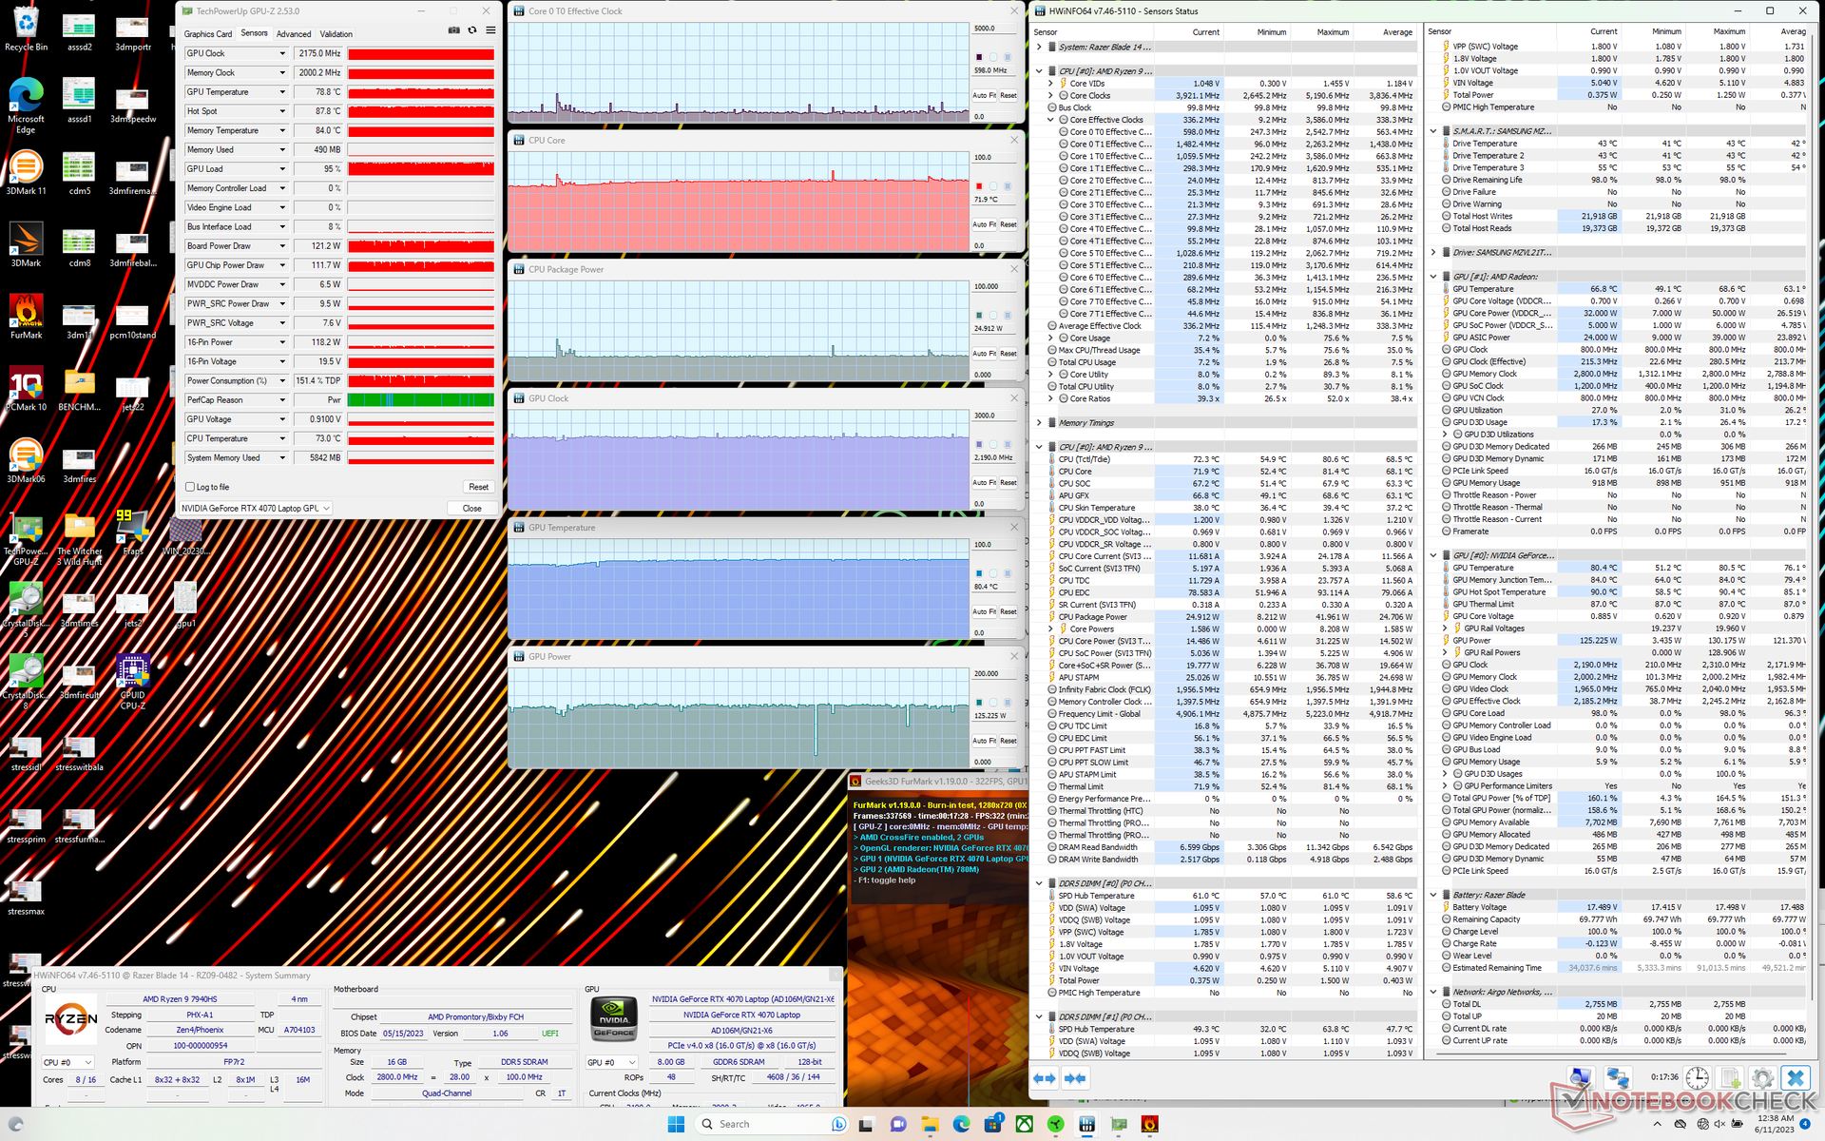Screen dimensions: 1825x1141
Task: Open the GPU selection dropdown in GPU-Z
Action: point(326,509)
